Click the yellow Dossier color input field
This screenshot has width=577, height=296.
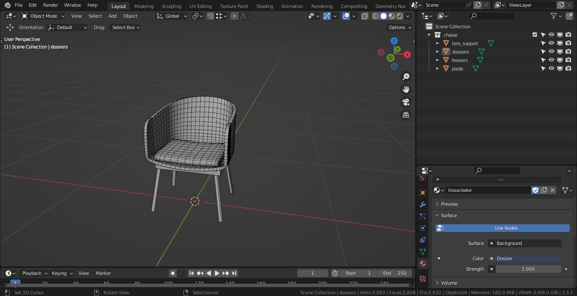click(x=524, y=258)
